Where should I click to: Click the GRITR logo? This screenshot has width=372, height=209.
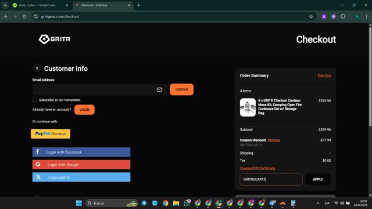tap(54, 39)
